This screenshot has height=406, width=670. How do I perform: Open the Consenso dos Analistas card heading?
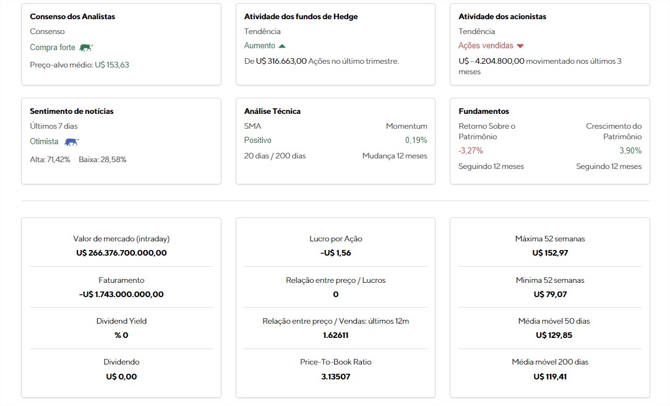tap(72, 17)
